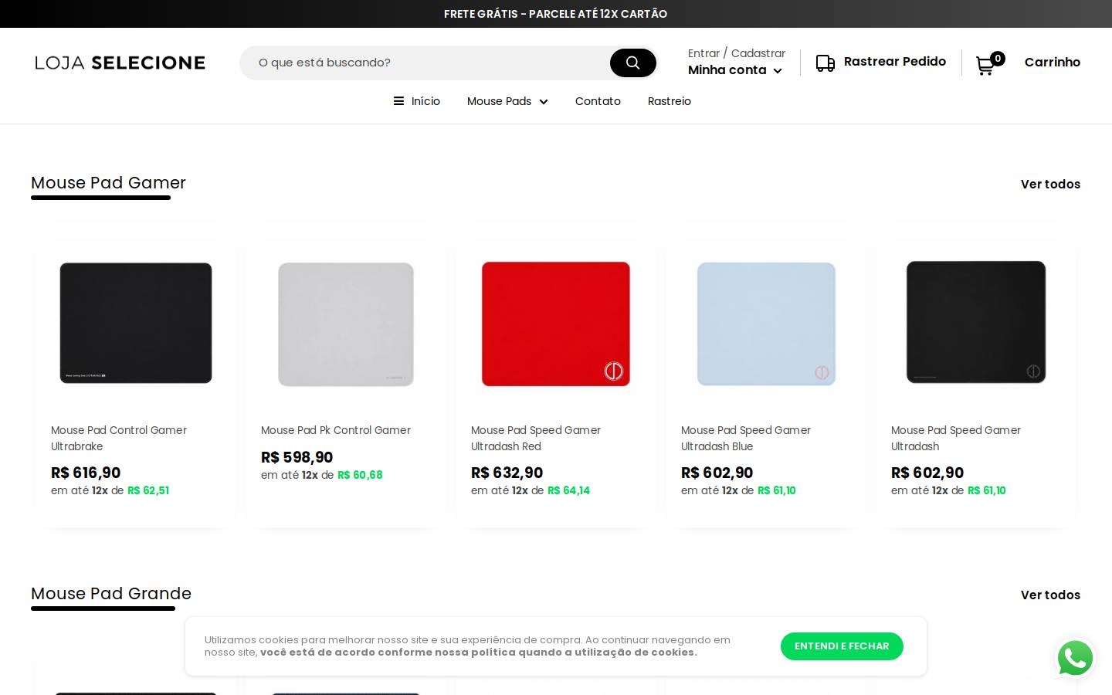Open Mouse Pad Speed Gamer Ultradash title
The height and width of the screenshot is (695, 1112).
(x=956, y=438)
